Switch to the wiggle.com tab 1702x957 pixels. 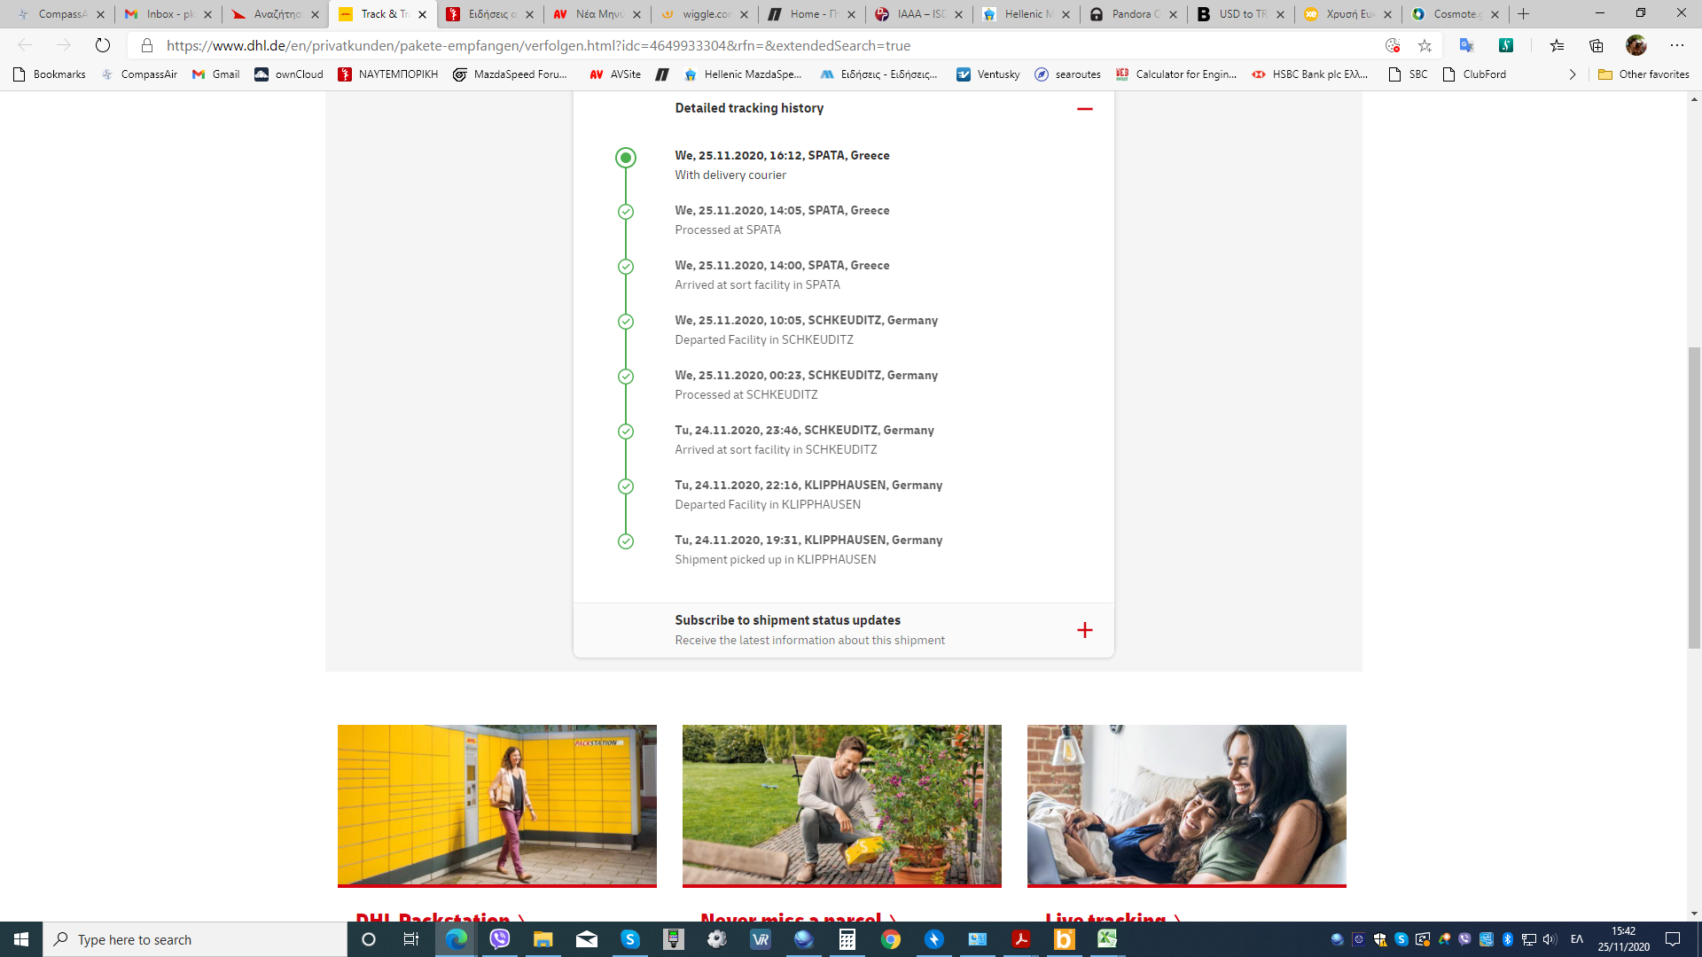pos(705,14)
